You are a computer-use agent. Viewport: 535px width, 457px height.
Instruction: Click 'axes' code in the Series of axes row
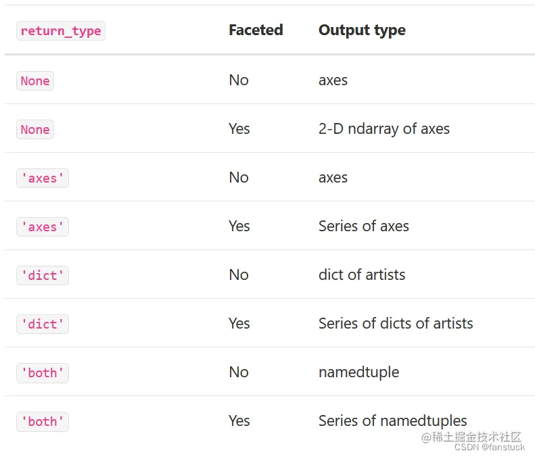(43, 226)
